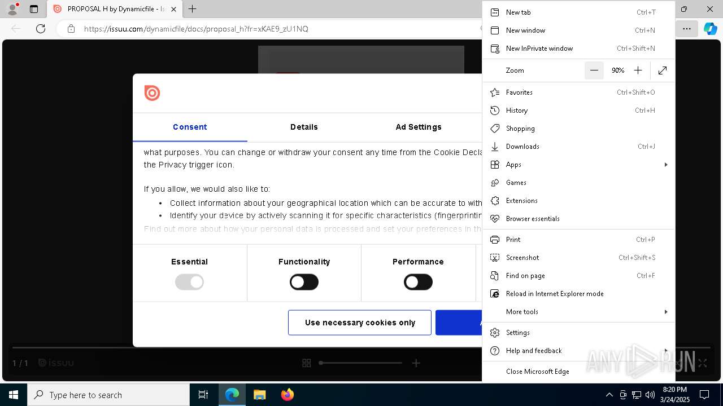The height and width of the screenshot is (406, 723).
Task: Expand the More tools submenu
Action: point(578,312)
